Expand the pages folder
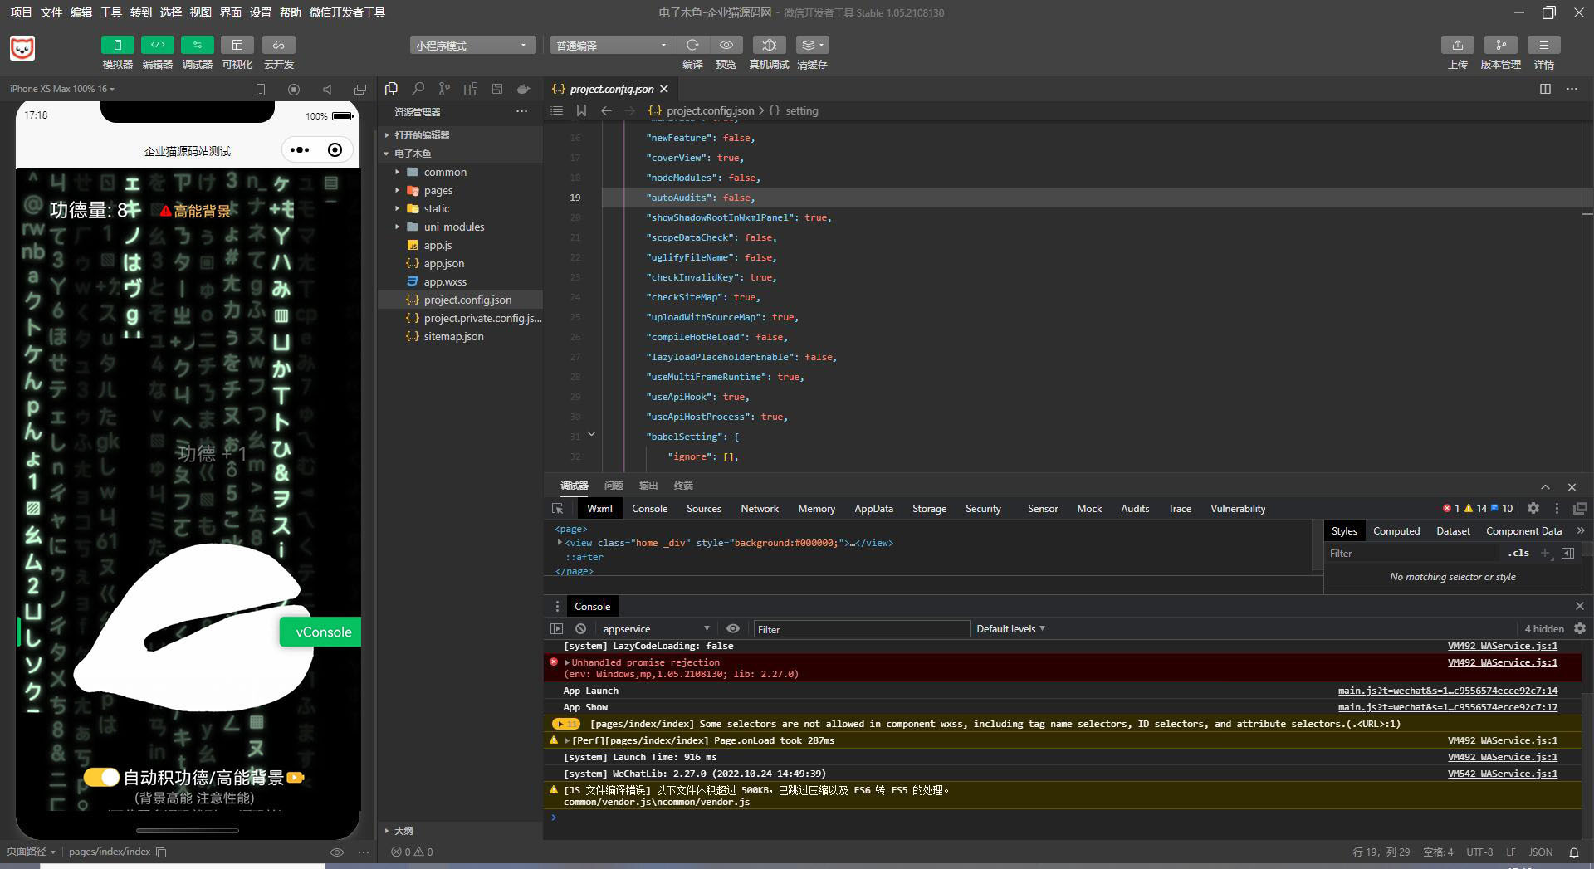The height and width of the screenshot is (869, 1594). 438,190
